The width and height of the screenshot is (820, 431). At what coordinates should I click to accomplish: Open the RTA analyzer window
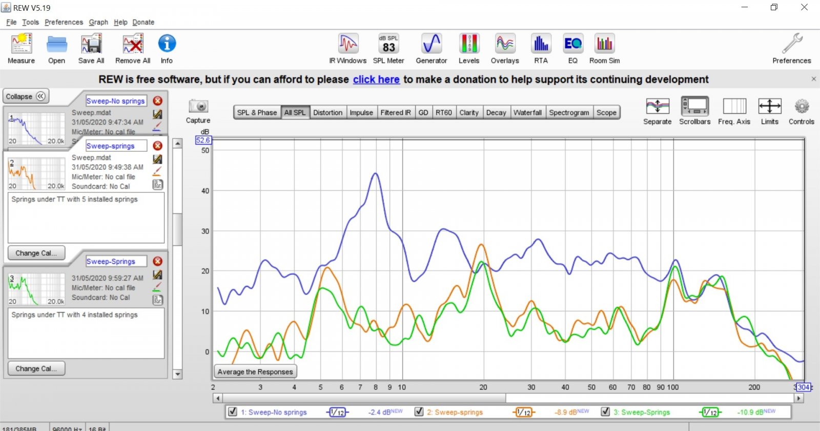(541, 49)
